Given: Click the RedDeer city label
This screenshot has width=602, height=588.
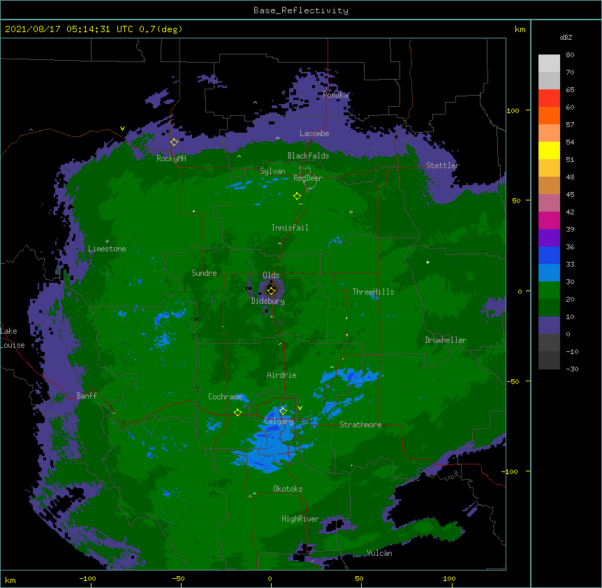Looking at the screenshot, I should point(308,178).
